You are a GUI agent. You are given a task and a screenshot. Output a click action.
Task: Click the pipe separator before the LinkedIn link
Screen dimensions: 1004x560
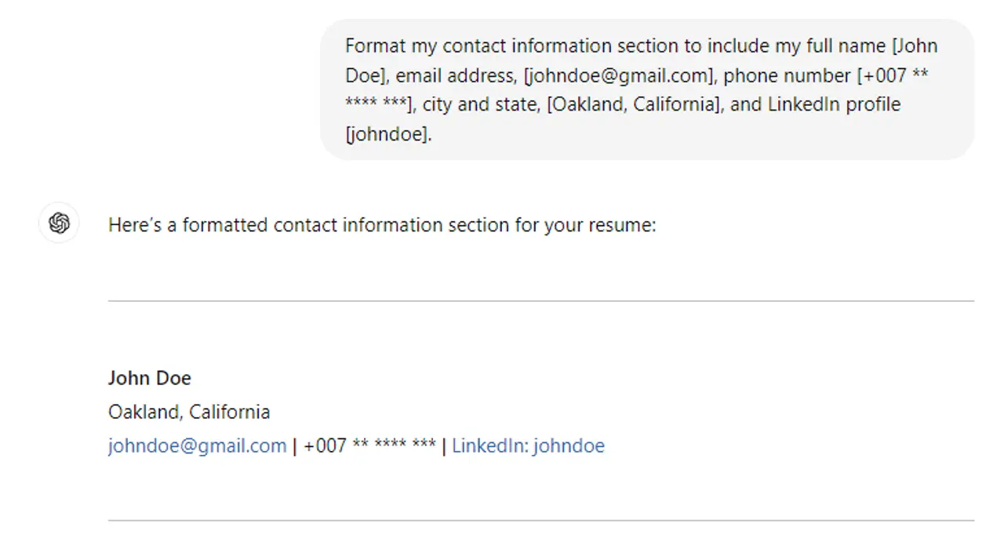click(x=444, y=446)
